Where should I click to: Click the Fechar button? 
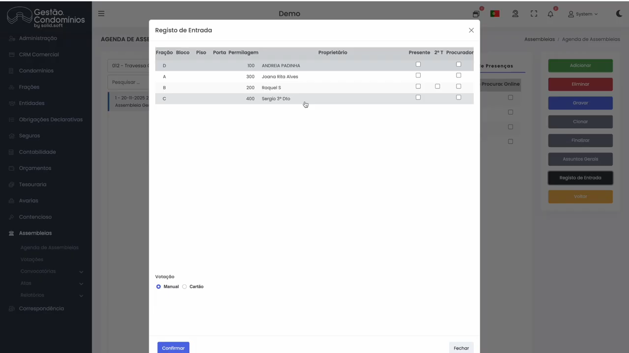[461, 348]
